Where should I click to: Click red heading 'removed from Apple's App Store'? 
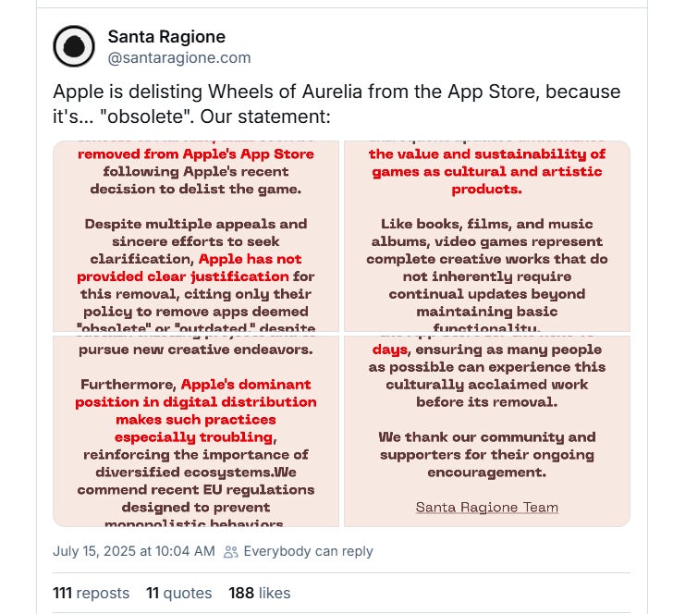tap(195, 153)
